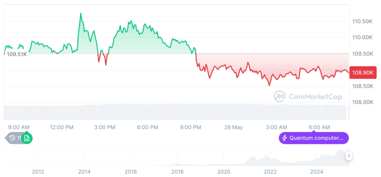The image size is (381, 177).
Task: Click the CoinMarketCap watermark logo icon
Action: click(280, 96)
